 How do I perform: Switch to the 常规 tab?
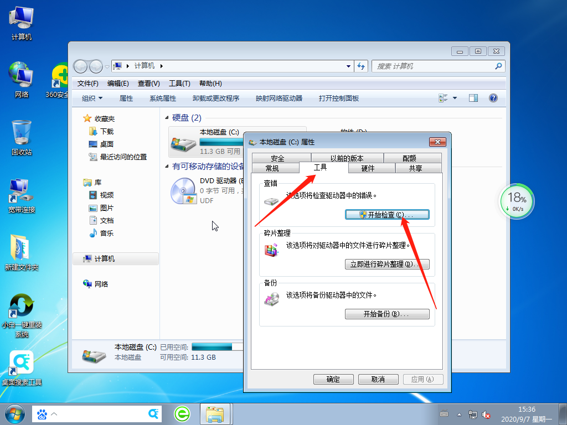[272, 168]
